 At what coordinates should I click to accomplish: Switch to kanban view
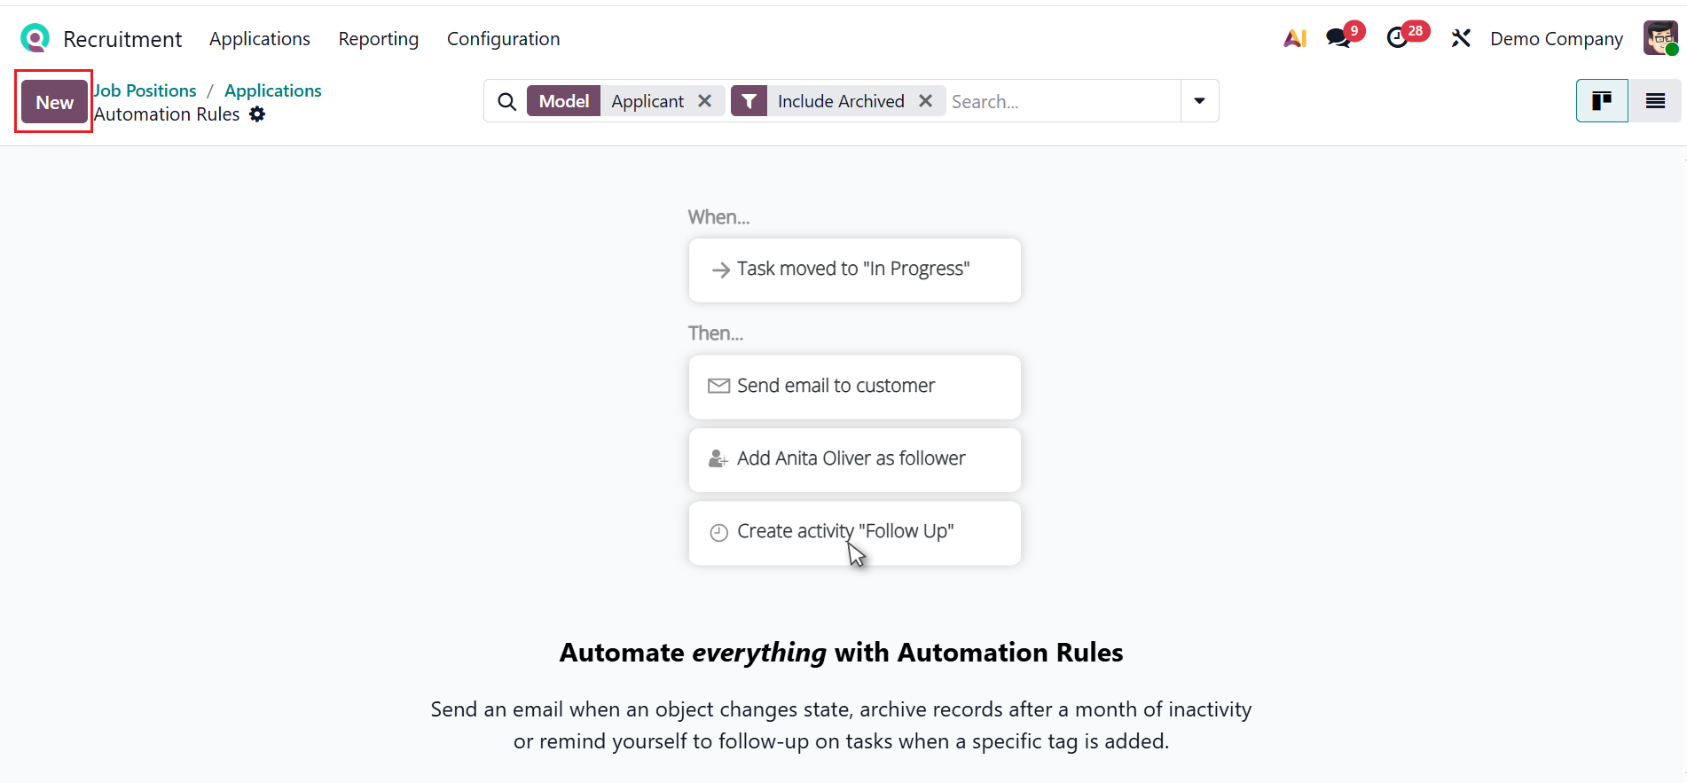pos(1602,101)
